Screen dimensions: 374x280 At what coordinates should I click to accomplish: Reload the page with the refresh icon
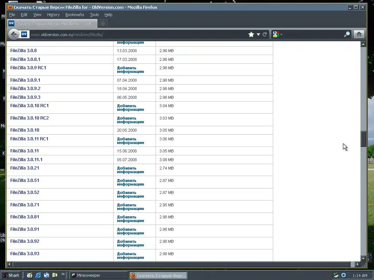pos(265,35)
